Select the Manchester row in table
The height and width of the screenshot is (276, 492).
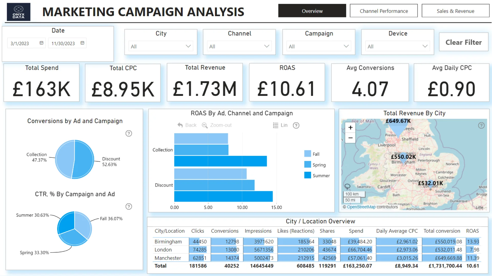pyautogui.click(x=317, y=258)
